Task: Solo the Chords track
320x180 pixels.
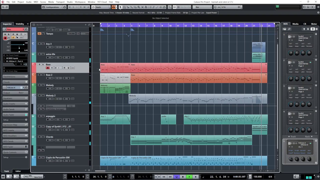Action: point(43,137)
